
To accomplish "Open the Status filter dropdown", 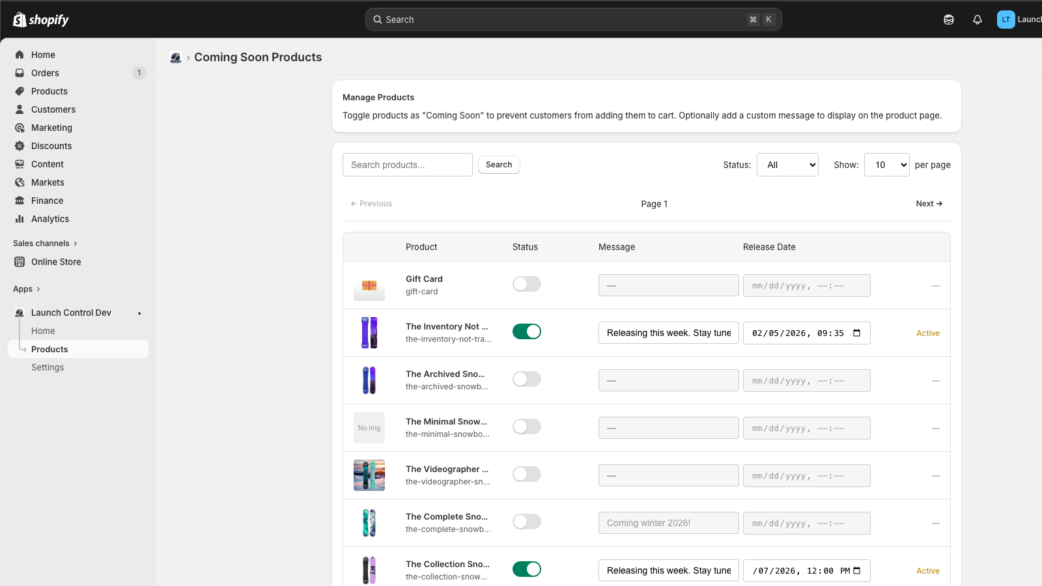I will tap(787, 165).
